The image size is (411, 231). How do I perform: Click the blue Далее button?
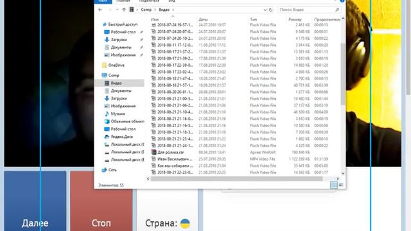[x=35, y=201]
